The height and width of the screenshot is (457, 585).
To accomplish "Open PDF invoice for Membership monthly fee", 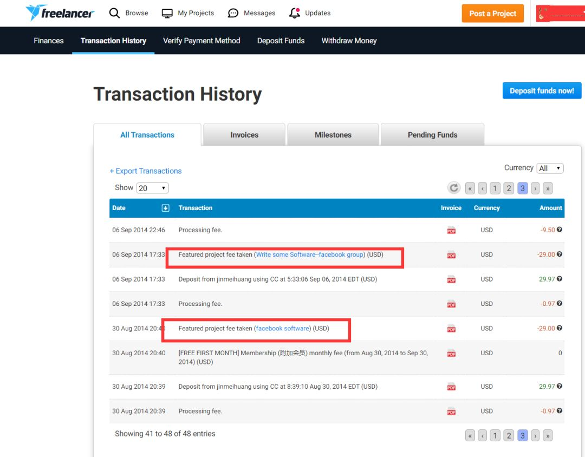I will (x=451, y=353).
